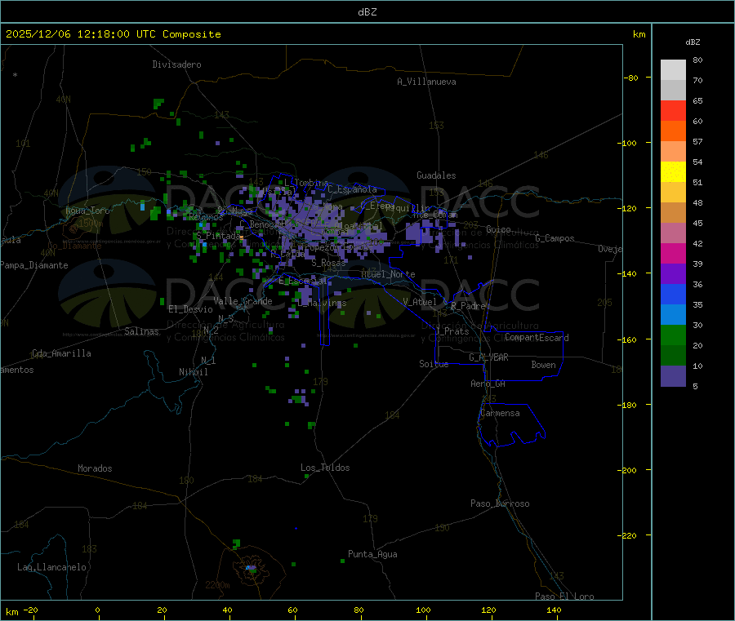Select the V_Atuel label
Screen dimensions: 735x621
coord(420,302)
